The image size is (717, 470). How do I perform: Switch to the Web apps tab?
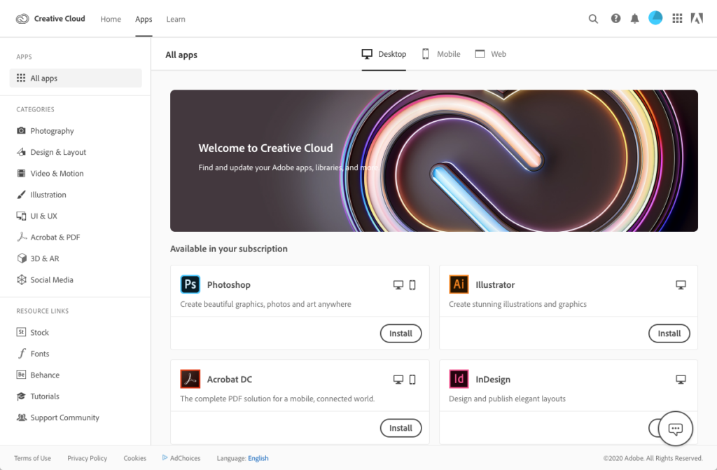pos(491,54)
